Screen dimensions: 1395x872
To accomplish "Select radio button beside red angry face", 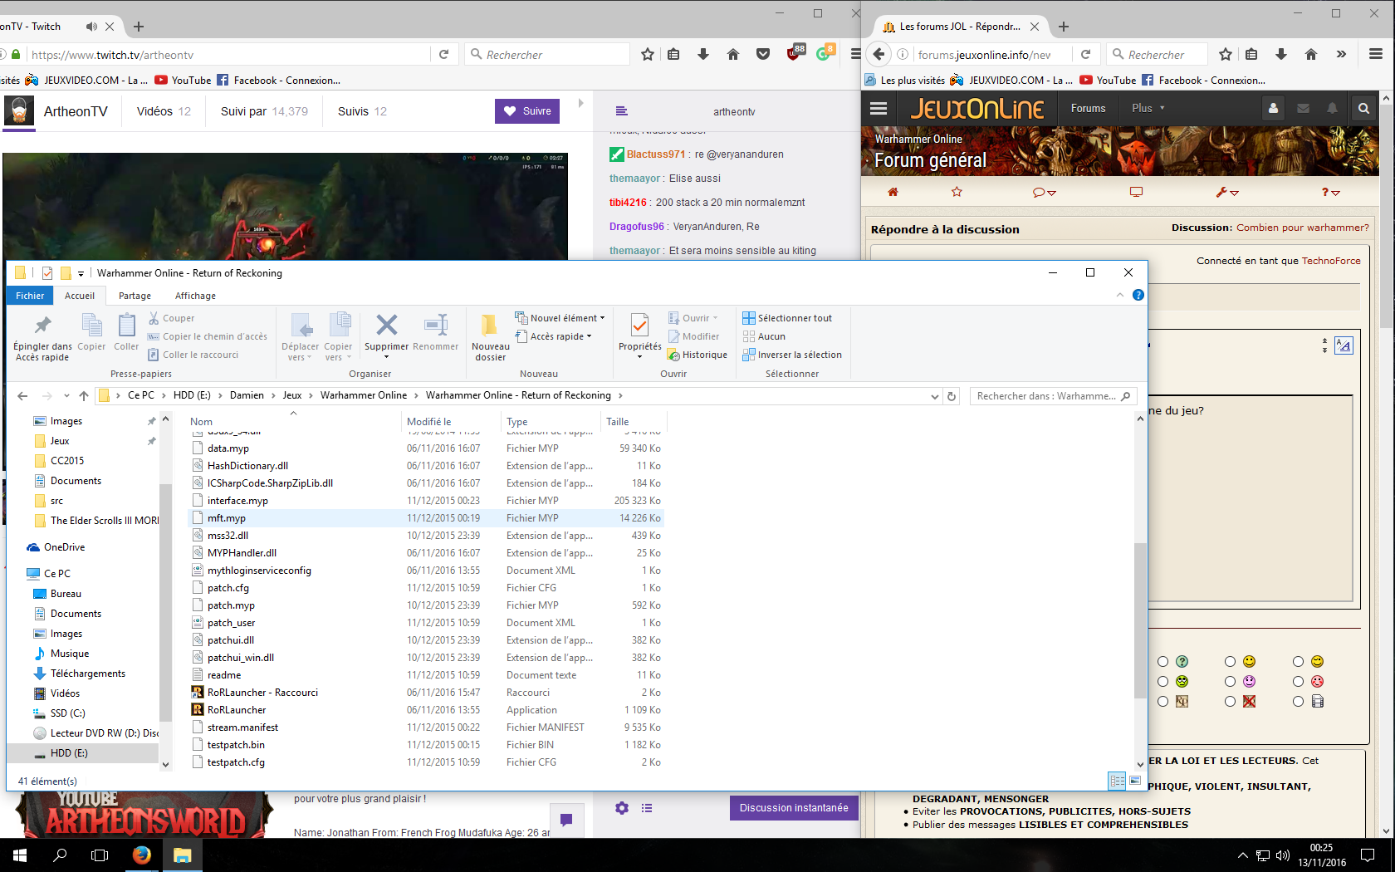I will [x=1298, y=682].
